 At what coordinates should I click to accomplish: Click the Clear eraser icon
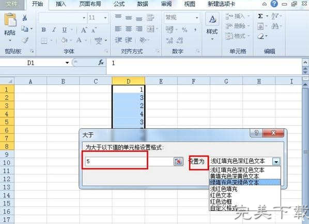(260, 36)
